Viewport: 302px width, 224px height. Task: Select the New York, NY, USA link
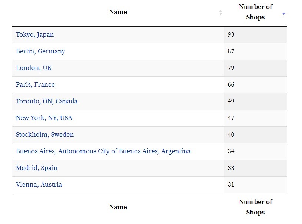pos(44,118)
